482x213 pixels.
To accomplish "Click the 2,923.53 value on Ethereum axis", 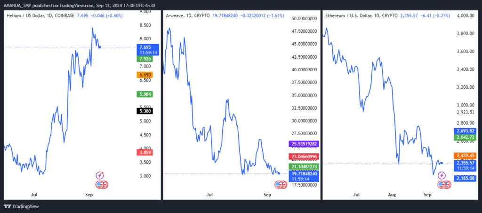I will click(465, 112).
